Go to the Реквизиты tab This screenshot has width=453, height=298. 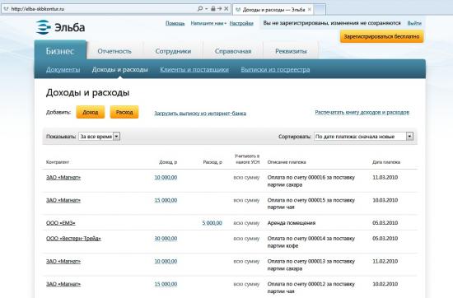291,51
